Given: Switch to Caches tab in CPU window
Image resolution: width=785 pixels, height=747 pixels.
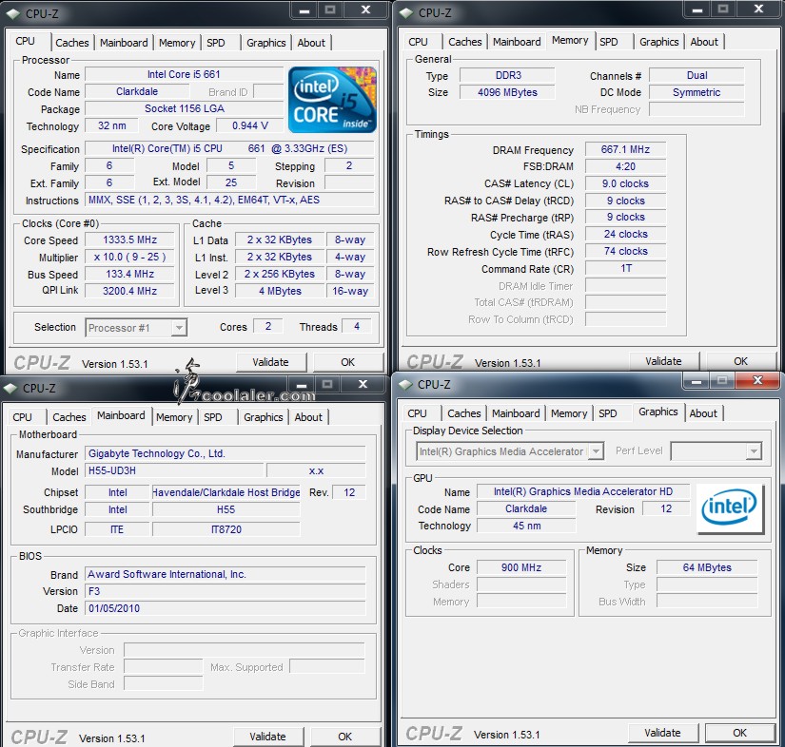Looking at the screenshot, I should point(72,43).
